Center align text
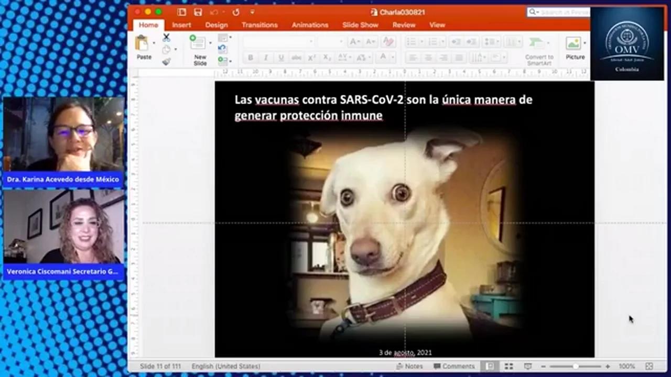671x377 pixels. pyautogui.click(x=428, y=58)
